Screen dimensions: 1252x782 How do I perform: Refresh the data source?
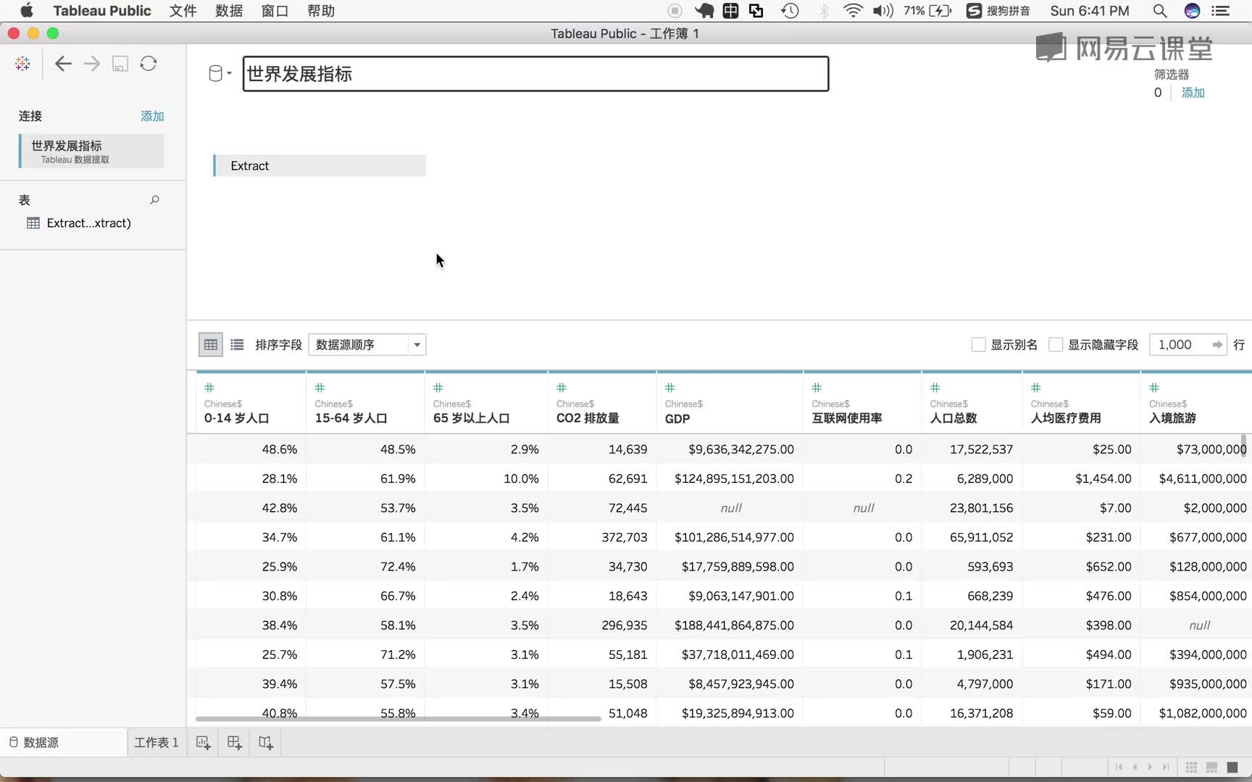[149, 64]
